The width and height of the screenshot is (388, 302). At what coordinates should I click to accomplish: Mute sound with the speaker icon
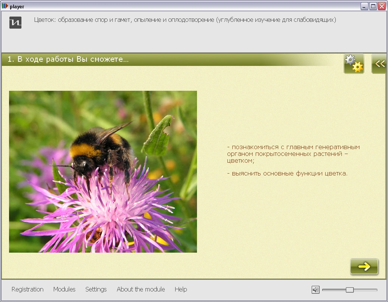pyautogui.click(x=315, y=289)
